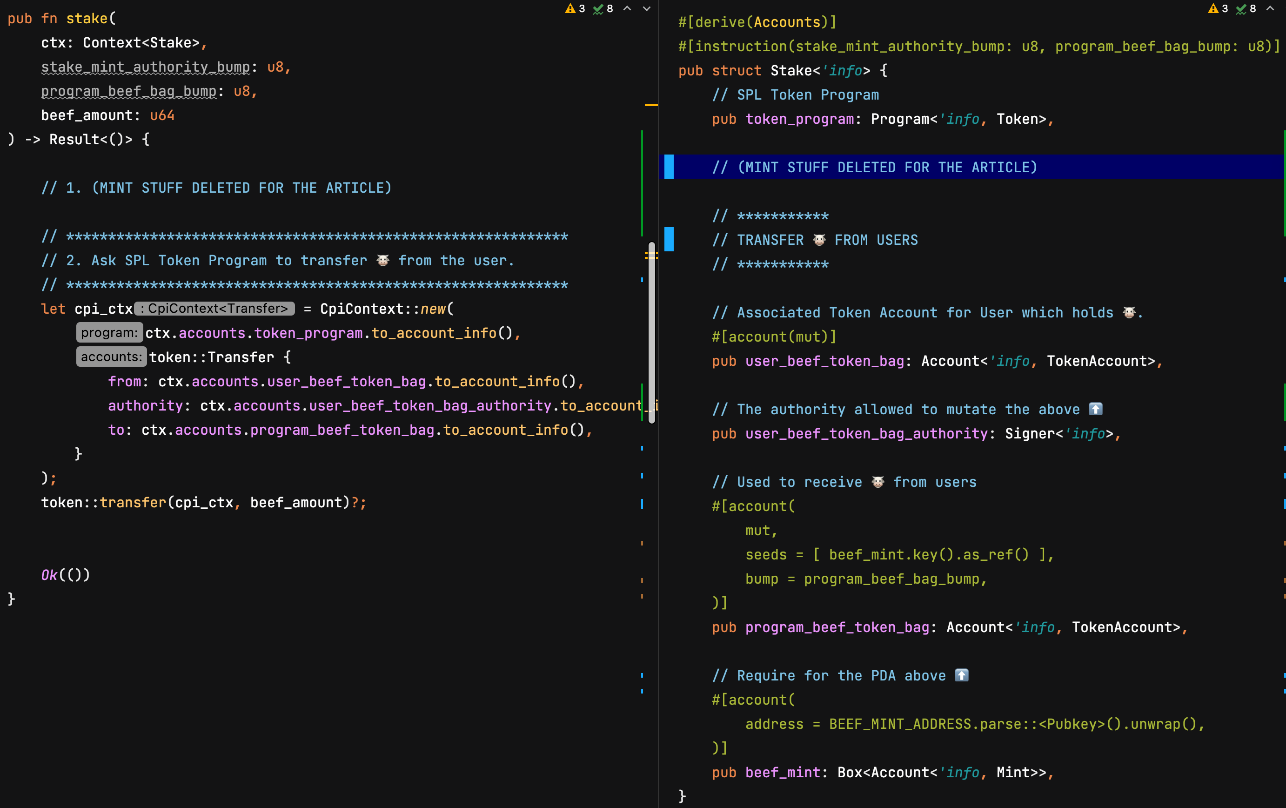The width and height of the screenshot is (1286, 808).
Task: Click 'address = BEEF_MINT_ADDRESS.parse' line
Action: pos(975,724)
